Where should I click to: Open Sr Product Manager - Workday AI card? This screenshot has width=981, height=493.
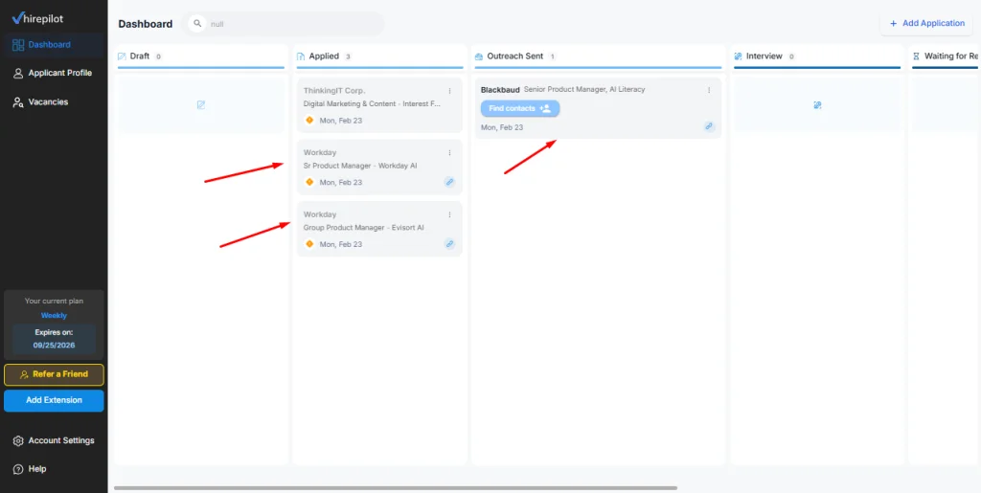[379, 167]
